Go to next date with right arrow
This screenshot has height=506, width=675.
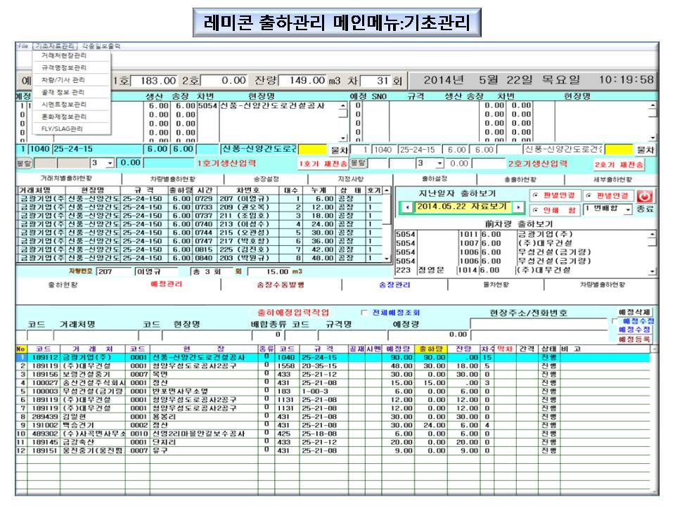518,207
